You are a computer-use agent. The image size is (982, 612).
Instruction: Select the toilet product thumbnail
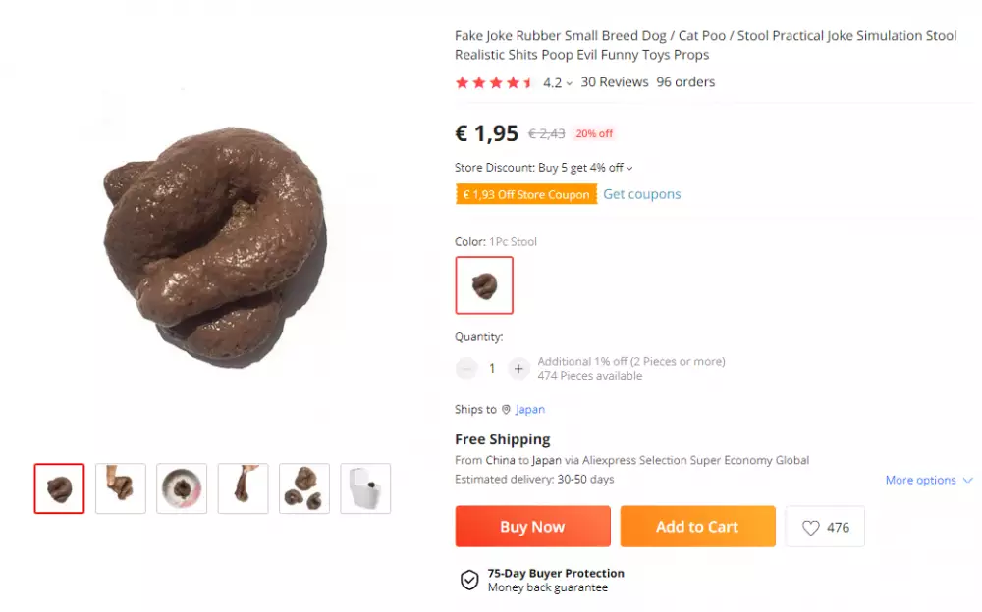pyautogui.click(x=365, y=487)
